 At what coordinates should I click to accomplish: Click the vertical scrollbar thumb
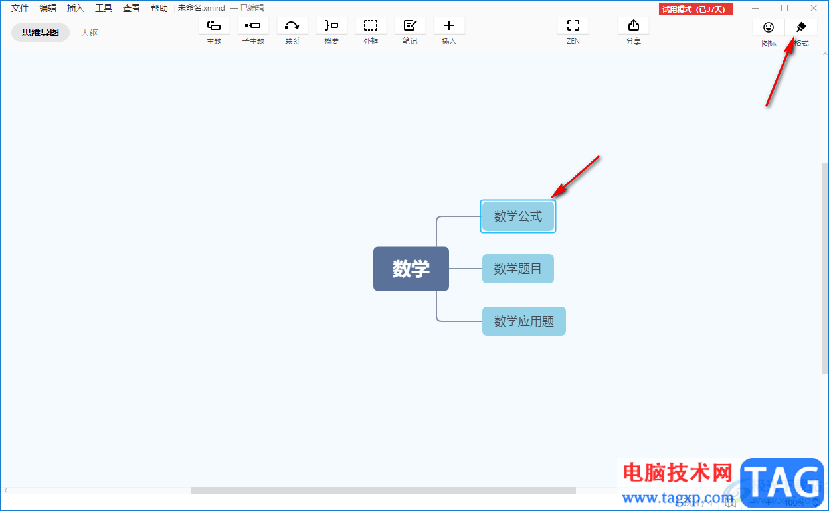click(825, 267)
